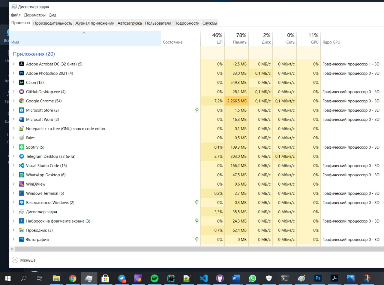The width and height of the screenshot is (384, 285).
Task: Select the Google Chrome icon in the process list
Action: pyautogui.click(x=21, y=101)
